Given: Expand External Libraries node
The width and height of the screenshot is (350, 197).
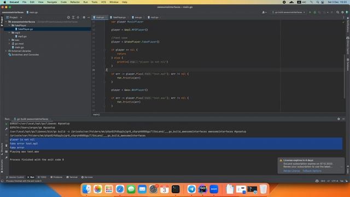Looking at the screenshot, I should pyautogui.click(x=6, y=51).
